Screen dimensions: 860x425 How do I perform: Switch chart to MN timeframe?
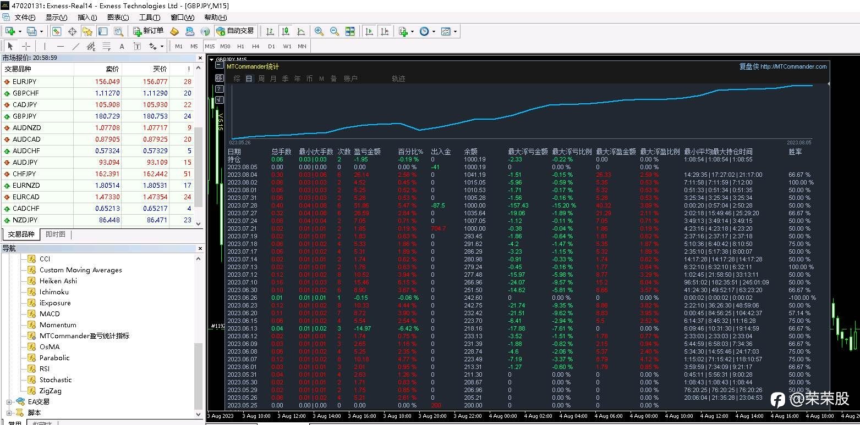pyautogui.click(x=302, y=46)
